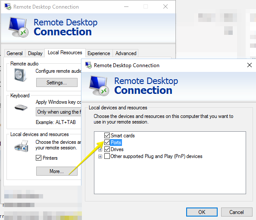Expand the Drives tree node
Viewport: 256px width, 220px height.
pos(100,149)
